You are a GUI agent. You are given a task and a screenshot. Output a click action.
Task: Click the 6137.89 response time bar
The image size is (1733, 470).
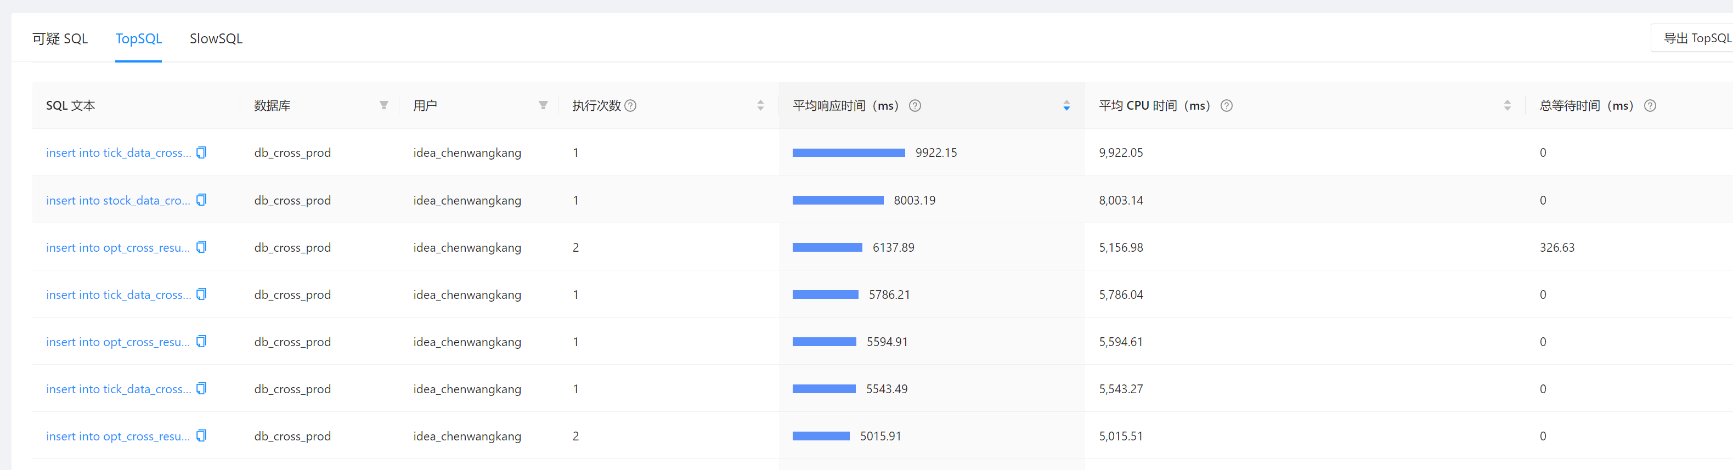[x=827, y=247]
